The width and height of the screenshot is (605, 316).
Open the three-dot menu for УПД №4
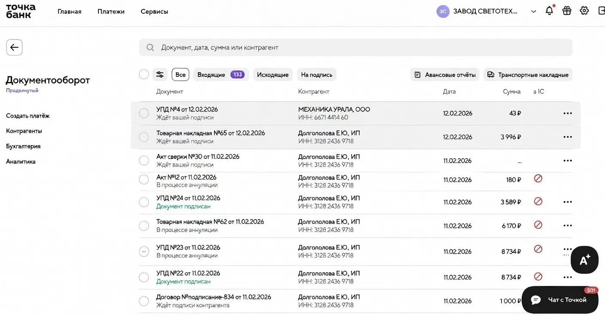coord(568,113)
